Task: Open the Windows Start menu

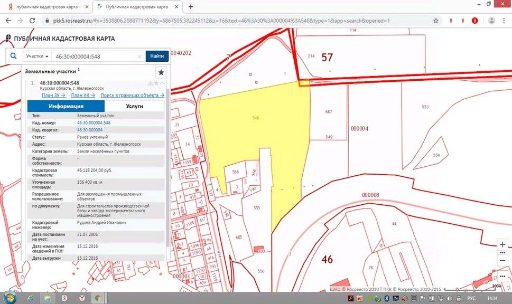Action: pyautogui.click(x=10, y=298)
